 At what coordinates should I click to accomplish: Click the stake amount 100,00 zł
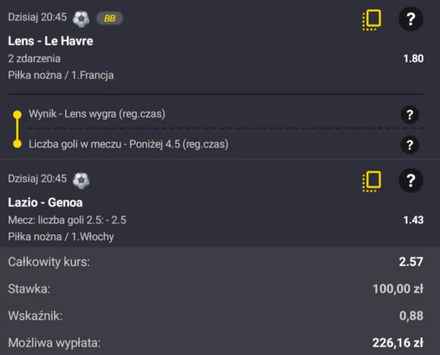pos(398,289)
